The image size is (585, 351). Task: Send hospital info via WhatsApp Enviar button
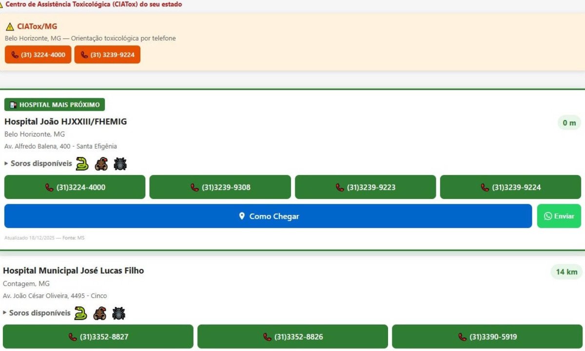coord(559,216)
